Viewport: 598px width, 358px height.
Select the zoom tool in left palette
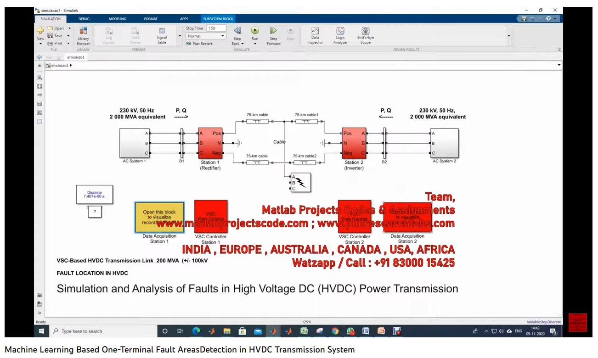coord(39,78)
